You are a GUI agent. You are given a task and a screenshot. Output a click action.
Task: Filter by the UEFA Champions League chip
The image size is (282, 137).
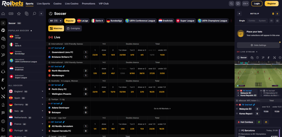tap(213, 21)
